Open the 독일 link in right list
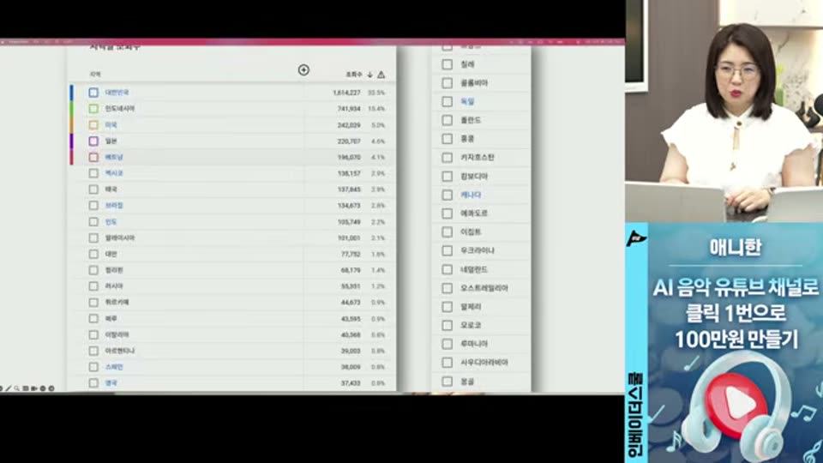The width and height of the screenshot is (823, 463). pyautogui.click(x=467, y=102)
